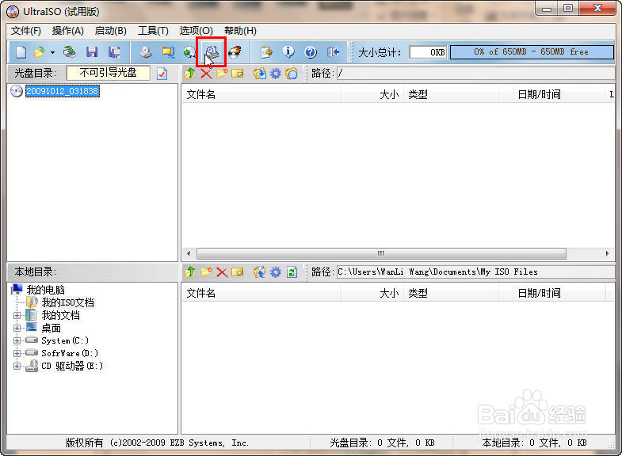Select the 20091012_031838 disc volume node
The image size is (622, 456).
[63, 91]
